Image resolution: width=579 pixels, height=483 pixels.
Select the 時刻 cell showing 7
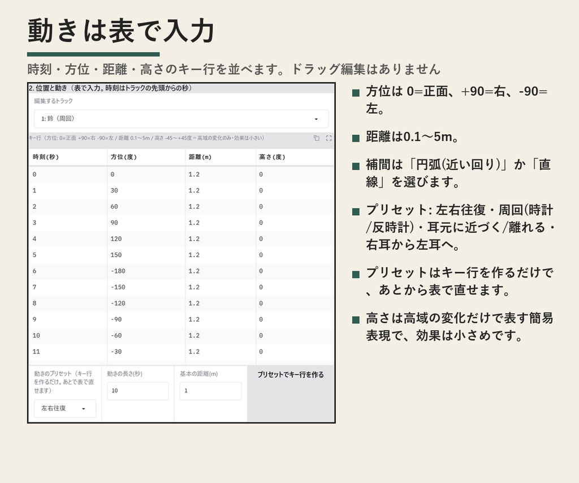point(68,287)
